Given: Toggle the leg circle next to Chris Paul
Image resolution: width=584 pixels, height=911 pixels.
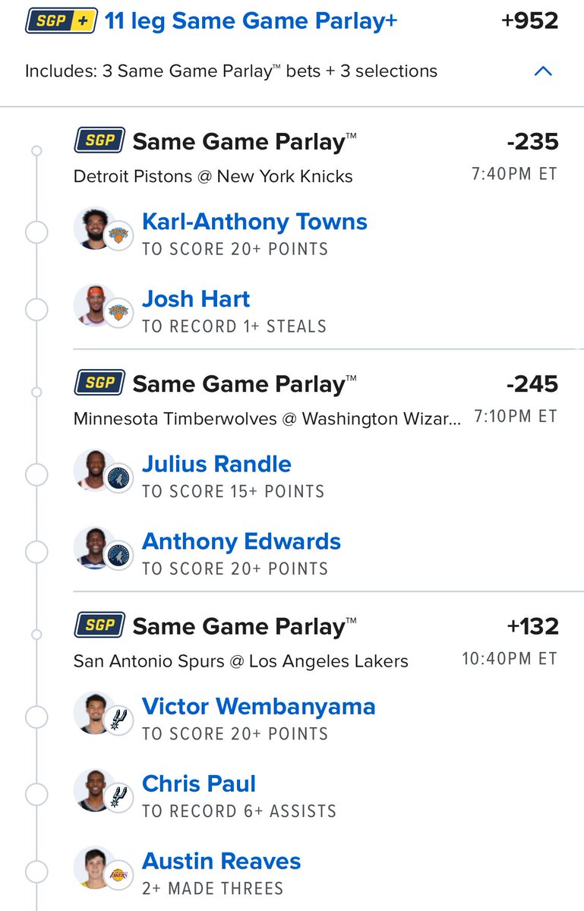Looking at the screenshot, I should point(36,795).
